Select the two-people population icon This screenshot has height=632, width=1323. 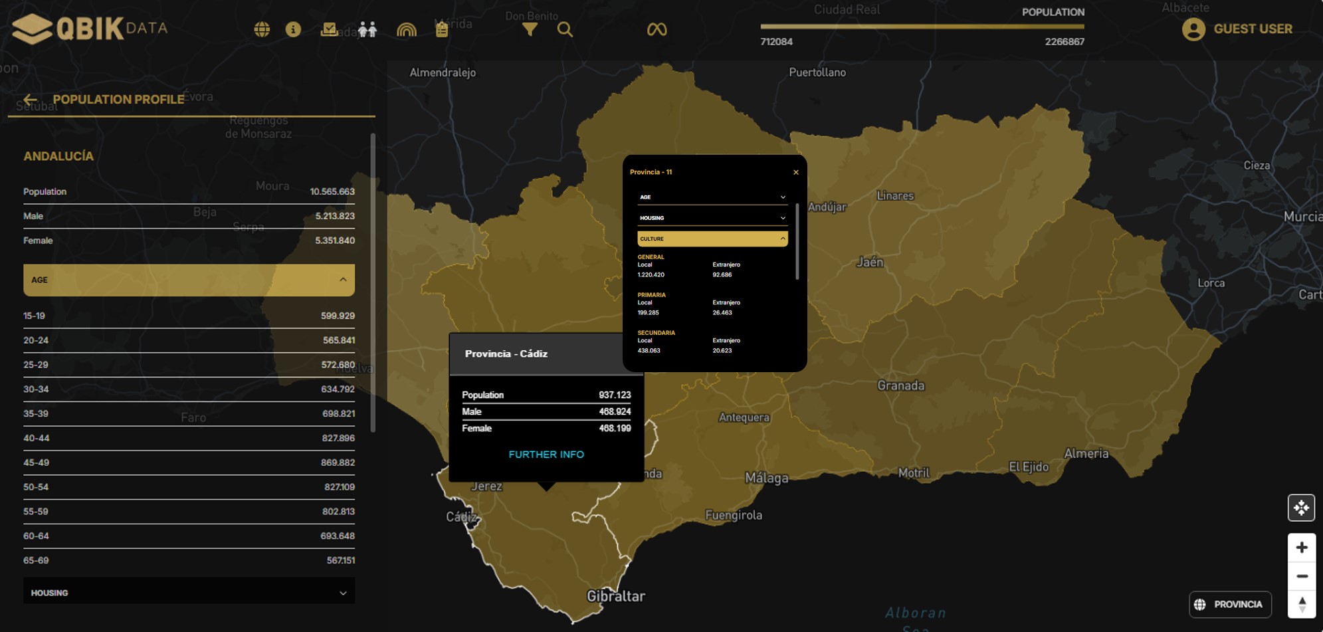(367, 29)
